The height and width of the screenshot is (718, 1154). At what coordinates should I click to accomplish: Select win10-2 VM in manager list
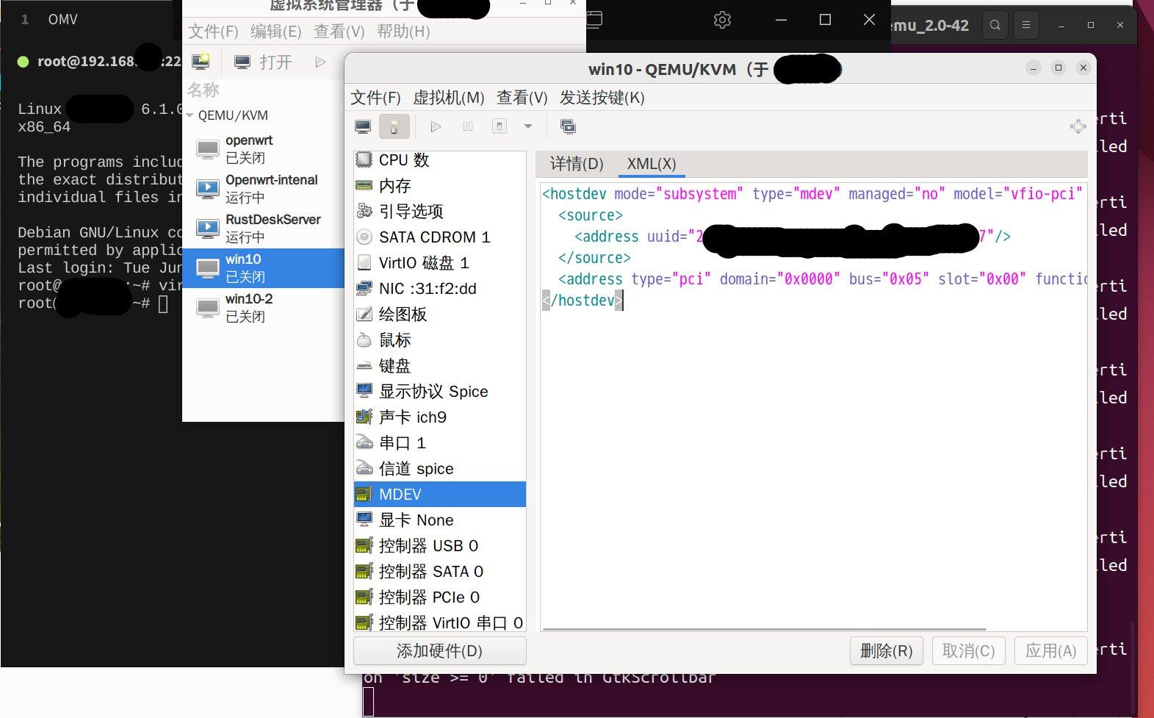pyautogui.click(x=263, y=308)
